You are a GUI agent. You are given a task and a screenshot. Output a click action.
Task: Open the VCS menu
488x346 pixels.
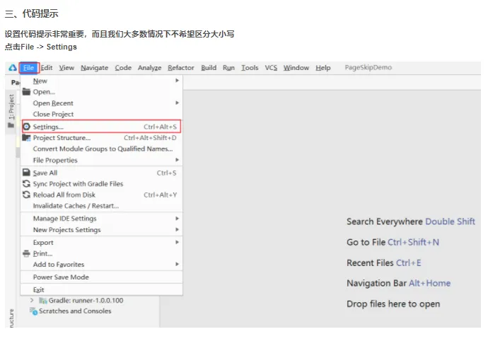click(x=271, y=68)
